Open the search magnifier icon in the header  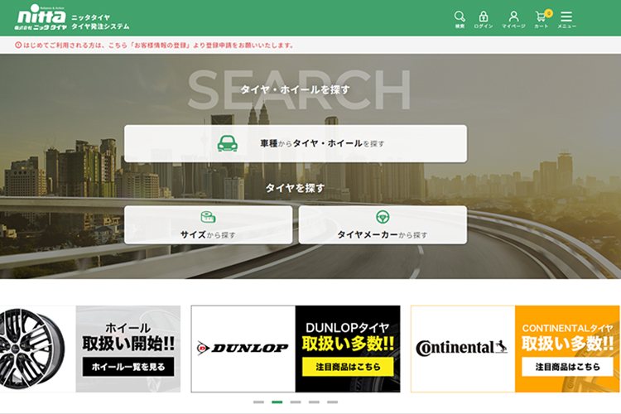point(460,19)
